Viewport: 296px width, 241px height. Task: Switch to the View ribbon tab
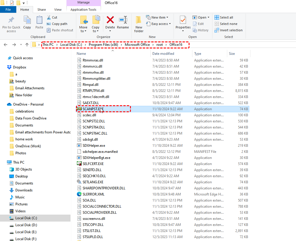[58, 10]
